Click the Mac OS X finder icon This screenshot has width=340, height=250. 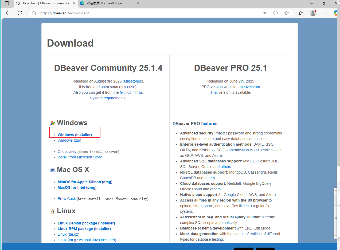(x=53, y=170)
